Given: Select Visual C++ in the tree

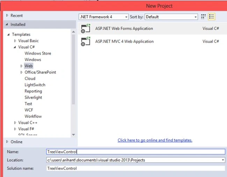Looking at the screenshot, I should 28,123.
